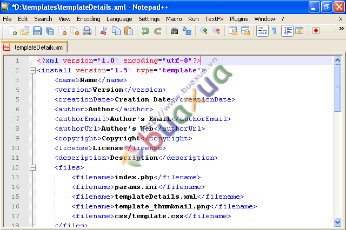
Task: Start macro recording with red dot
Action: click(316, 31)
